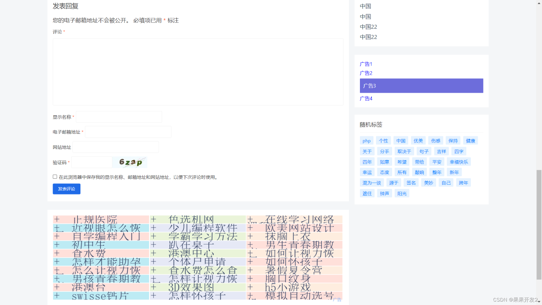Select the 幸福快乐 tag
The width and height of the screenshot is (542, 305).
pyautogui.click(x=459, y=161)
